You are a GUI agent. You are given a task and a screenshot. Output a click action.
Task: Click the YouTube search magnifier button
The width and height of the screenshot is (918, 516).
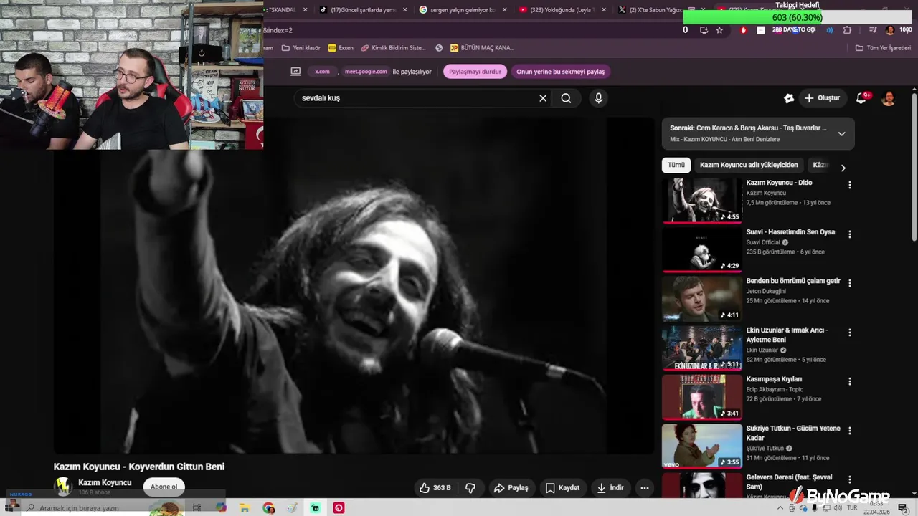click(x=567, y=98)
